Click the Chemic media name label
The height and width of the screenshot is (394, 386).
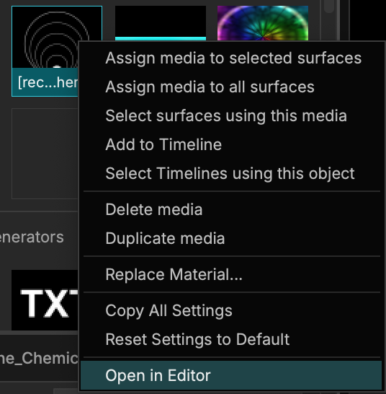pyautogui.click(x=39, y=358)
